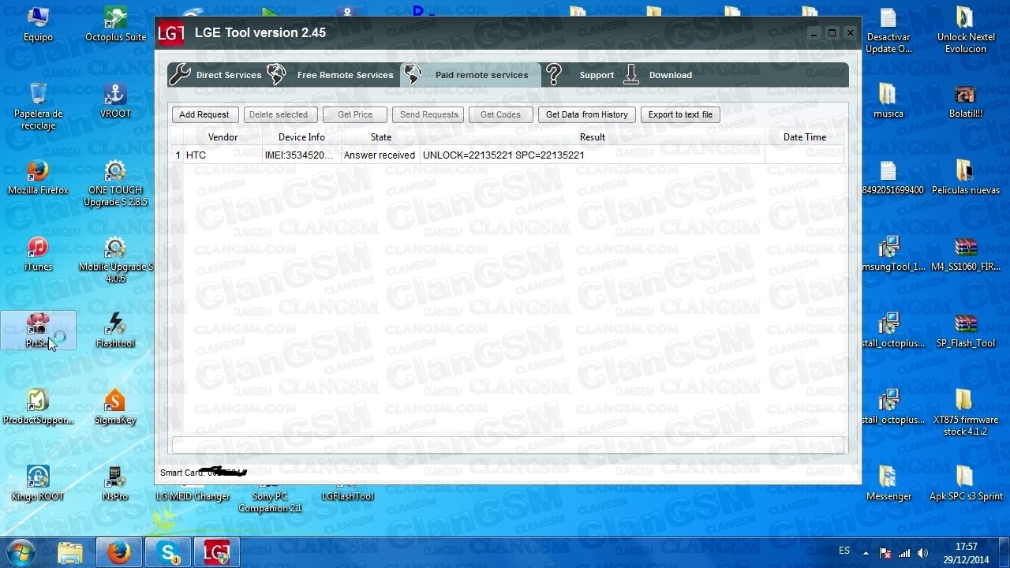Click the wrench icon of Direct Services
Screen dimensions: 1010x568
click(x=181, y=74)
